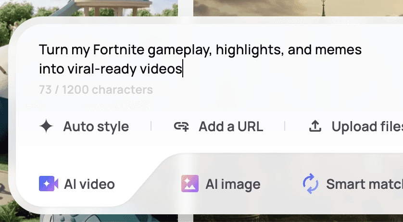The width and height of the screenshot is (403, 222).
Task: Switch to the AI video tab
Action: pos(77,184)
